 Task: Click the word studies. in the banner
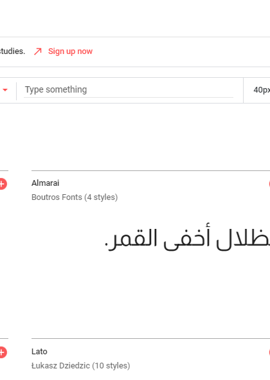(12, 51)
